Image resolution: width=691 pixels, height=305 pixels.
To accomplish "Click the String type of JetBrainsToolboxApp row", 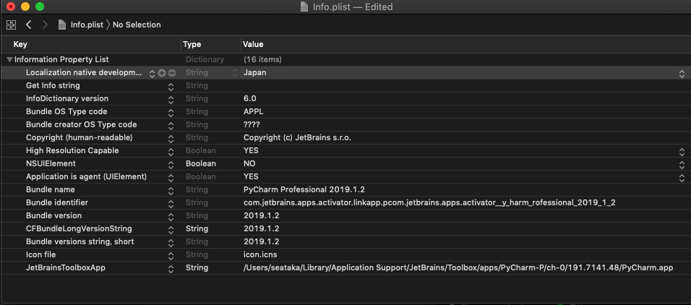I will (197, 267).
